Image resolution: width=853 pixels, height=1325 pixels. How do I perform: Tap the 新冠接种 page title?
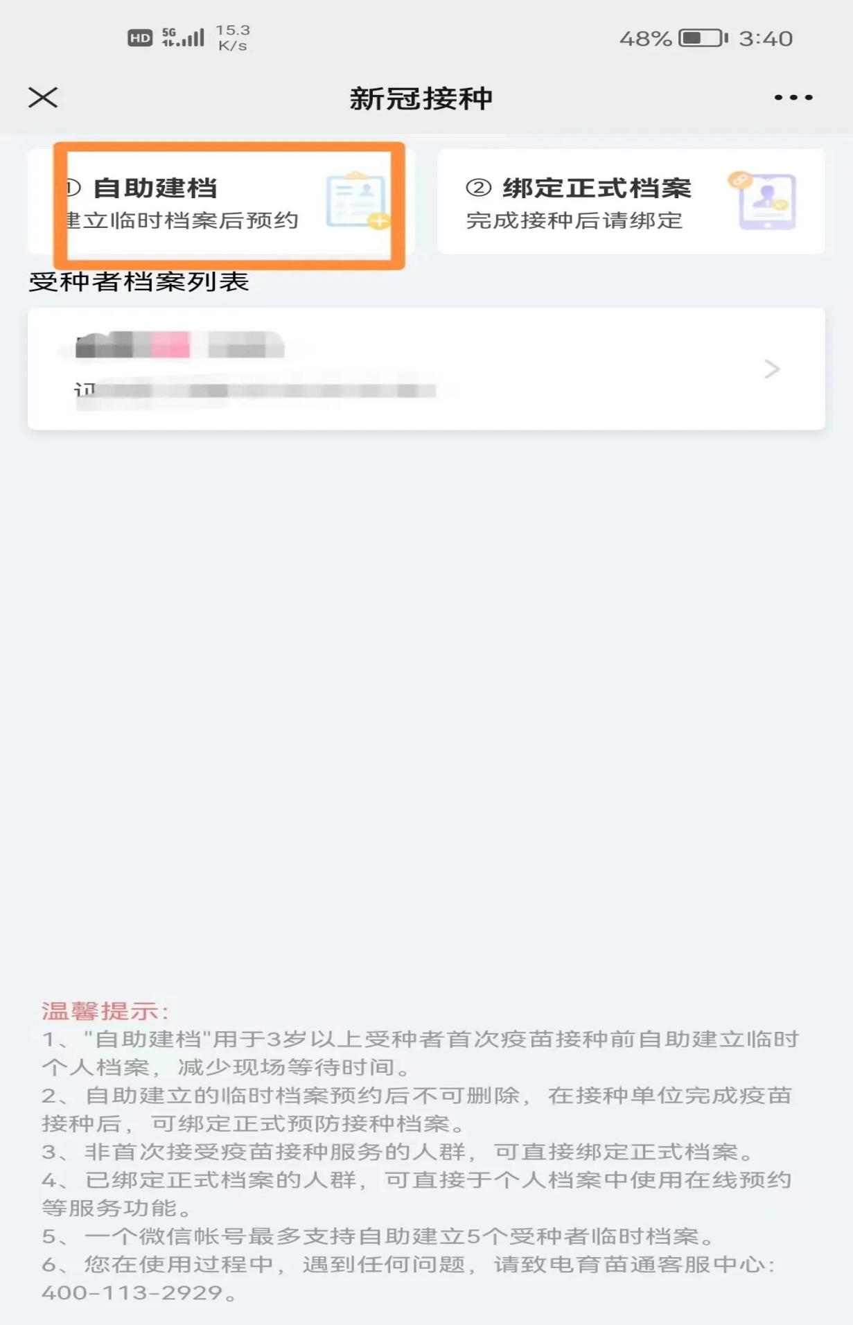pos(421,98)
